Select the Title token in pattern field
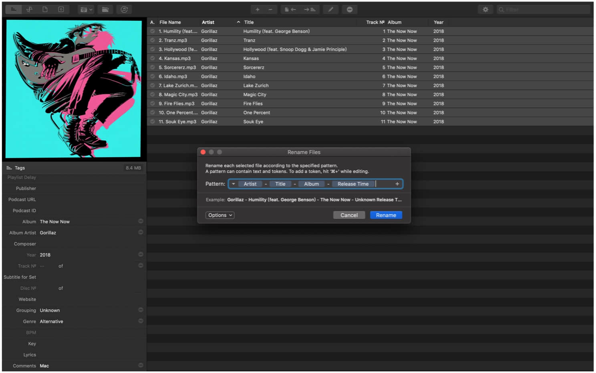The width and height of the screenshot is (596, 373). (280, 184)
